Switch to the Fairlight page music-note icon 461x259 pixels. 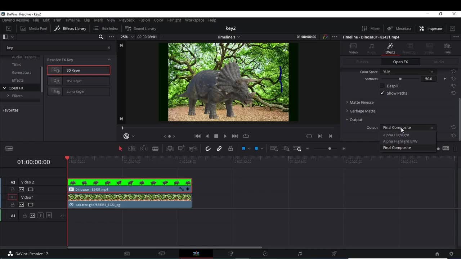point(300,254)
